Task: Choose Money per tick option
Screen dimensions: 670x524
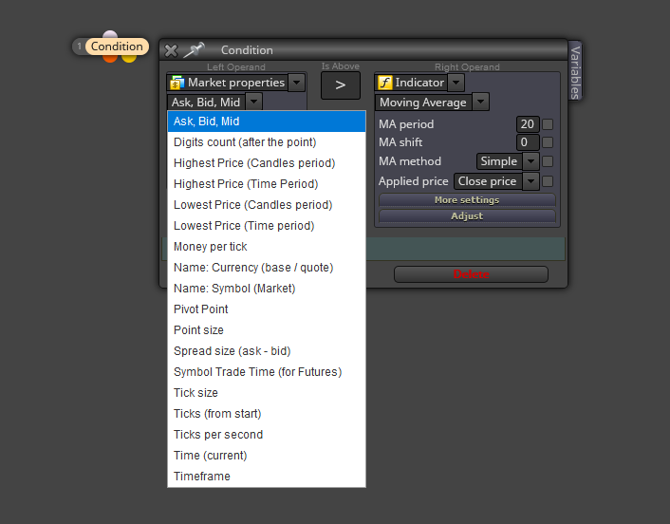Action: [267, 247]
